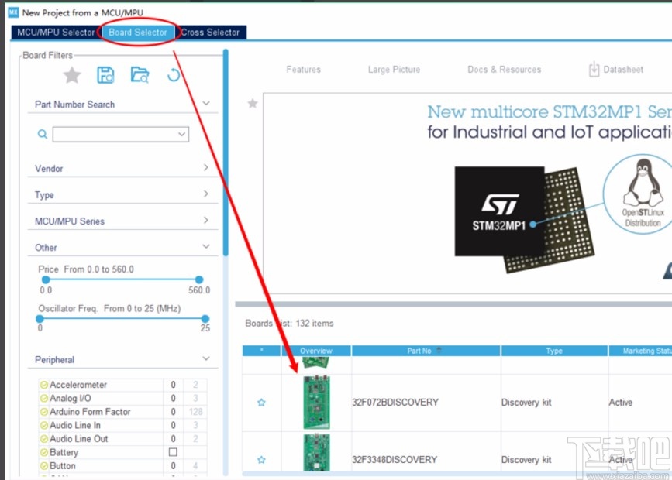Switch to the MCU/MPU Selector tab
The image size is (672, 480).
(56, 32)
